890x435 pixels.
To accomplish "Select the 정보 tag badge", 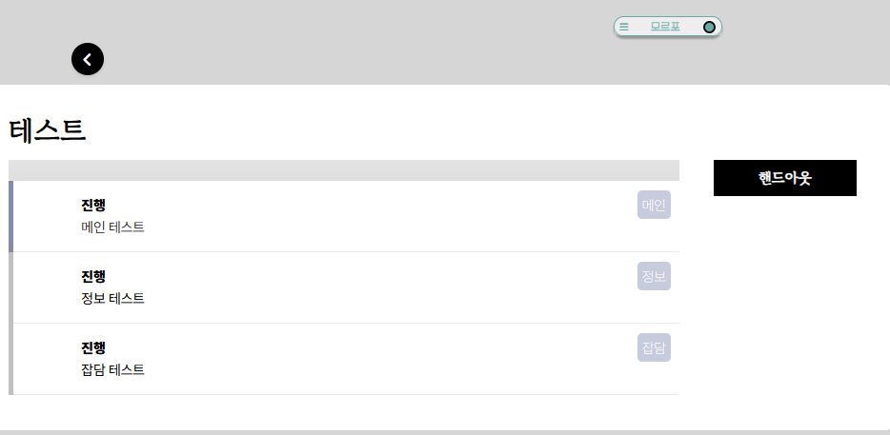I will pyautogui.click(x=654, y=276).
